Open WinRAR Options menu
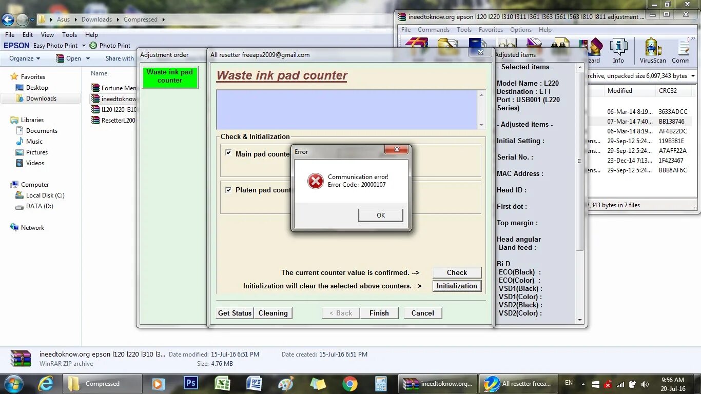Screen dimensions: 701x394 [521, 29]
